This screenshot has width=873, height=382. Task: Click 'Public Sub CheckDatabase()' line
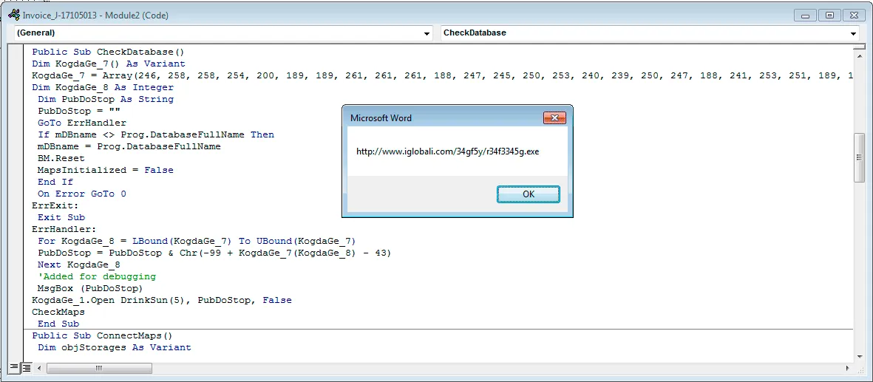pos(107,52)
